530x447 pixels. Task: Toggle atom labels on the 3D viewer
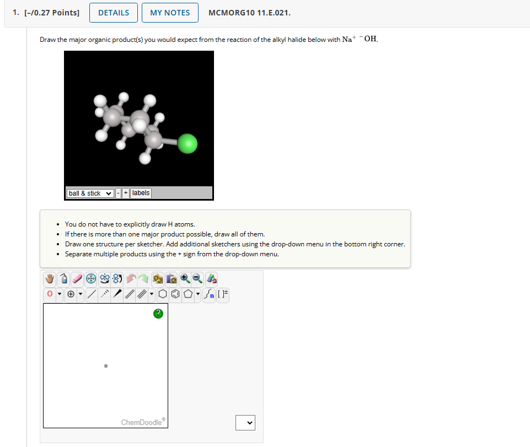[141, 192]
